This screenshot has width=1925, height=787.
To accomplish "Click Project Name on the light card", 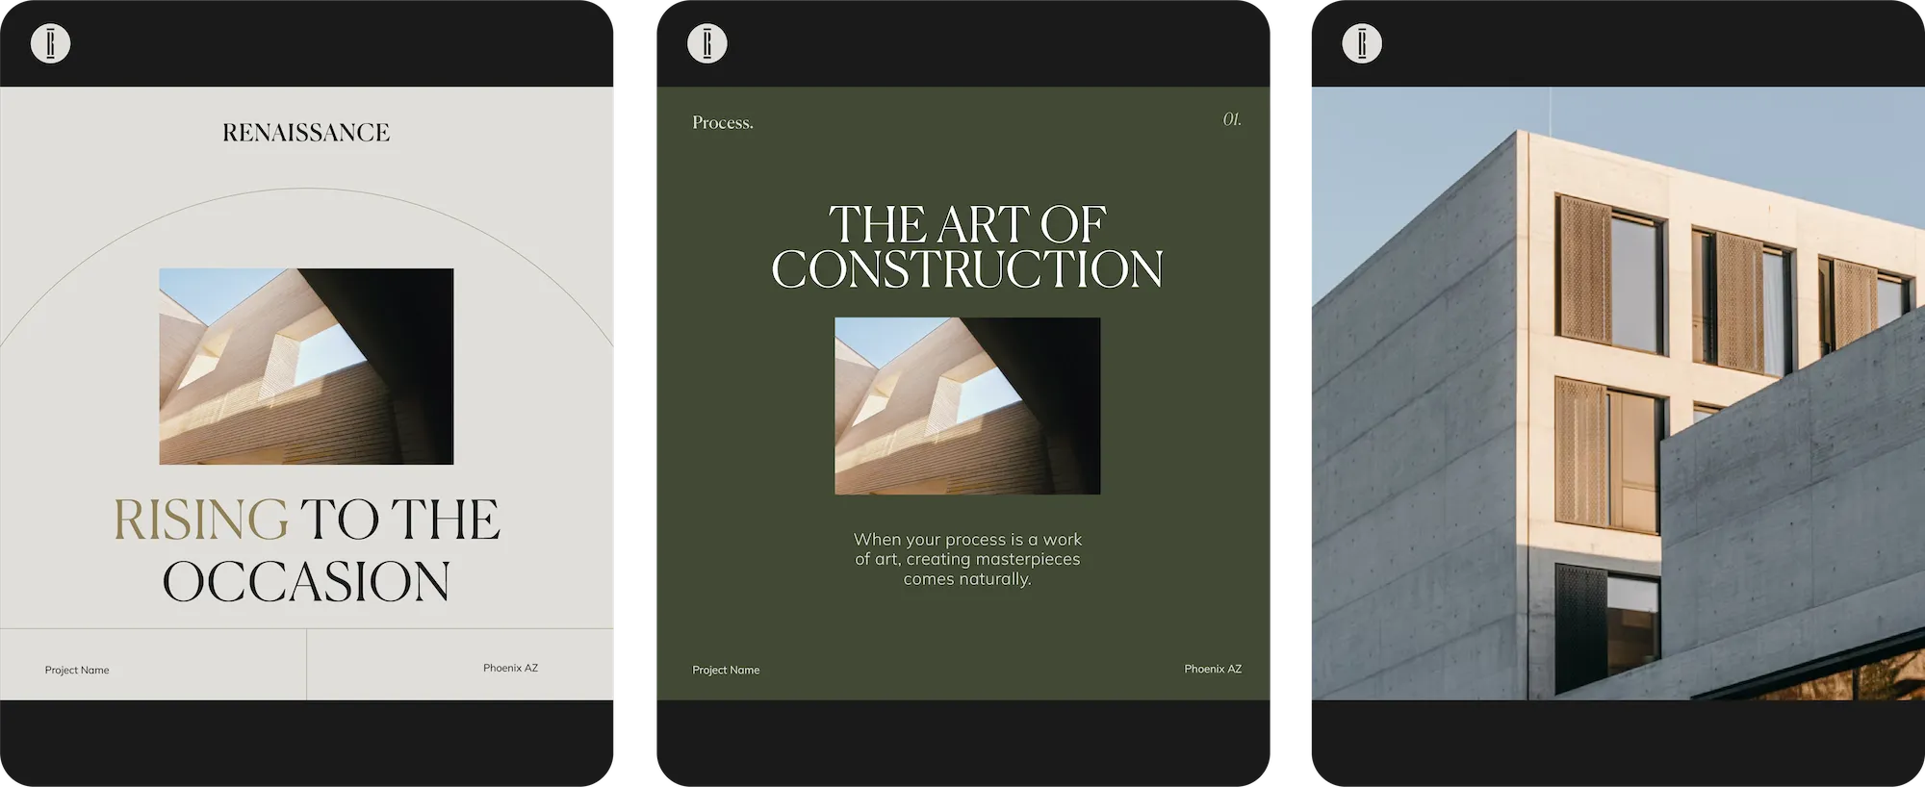I will [77, 670].
